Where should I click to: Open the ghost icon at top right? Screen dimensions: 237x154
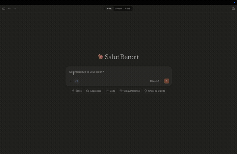(x=233, y=9)
